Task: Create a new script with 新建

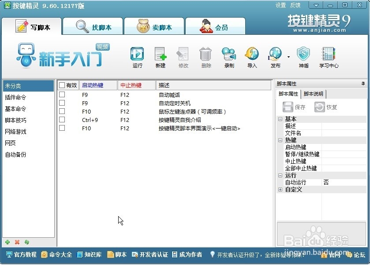Action: coord(161,57)
